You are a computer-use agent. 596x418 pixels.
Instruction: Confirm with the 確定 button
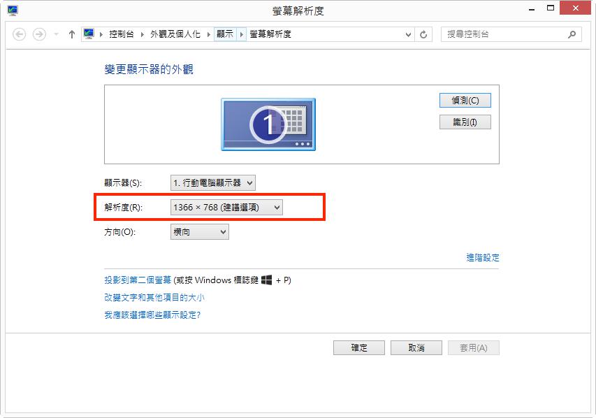click(x=359, y=347)
